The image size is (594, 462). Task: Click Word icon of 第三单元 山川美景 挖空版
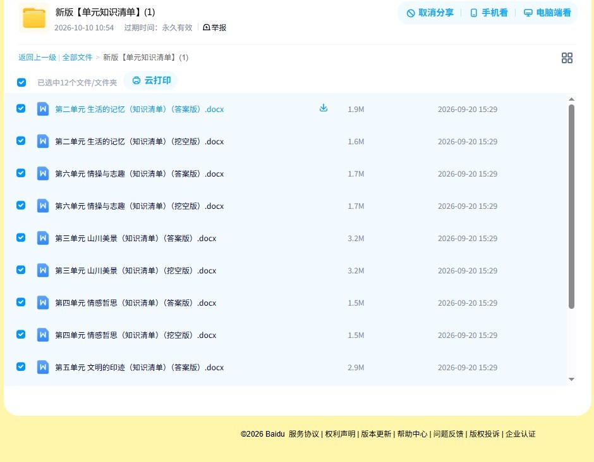pos(43,270)
